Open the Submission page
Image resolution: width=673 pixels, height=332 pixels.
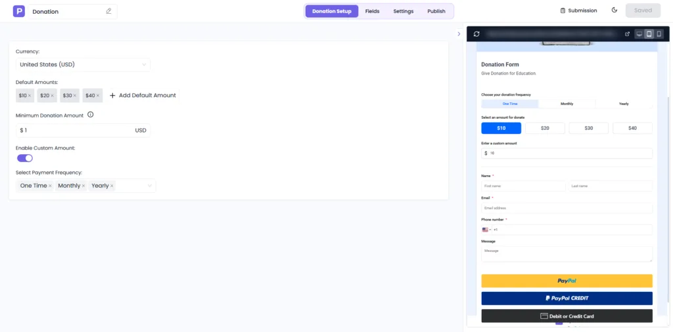coord(578,10)
